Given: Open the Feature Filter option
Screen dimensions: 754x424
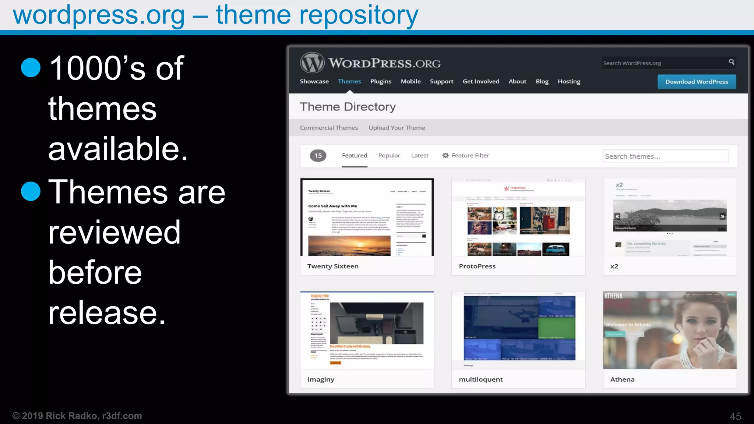Looking at the screenshot, I should [466, 155].
